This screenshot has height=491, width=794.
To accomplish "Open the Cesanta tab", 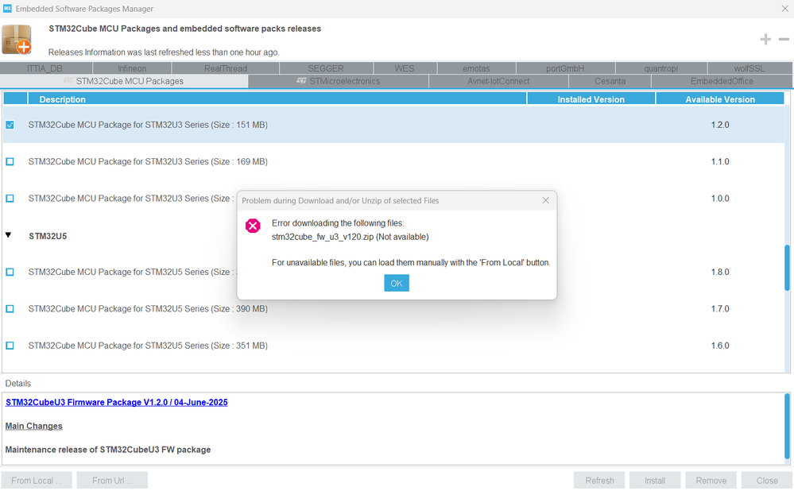I will (610, 81).
